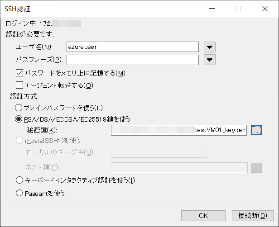Click the ローカルのユーザ名 text field
The image size is (279, 227).
tap(159, 152)
